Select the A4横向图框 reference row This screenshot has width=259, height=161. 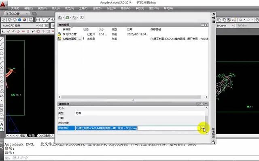point(133,39)
